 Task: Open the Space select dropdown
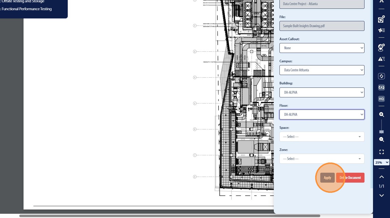click(x=322, y=136)
